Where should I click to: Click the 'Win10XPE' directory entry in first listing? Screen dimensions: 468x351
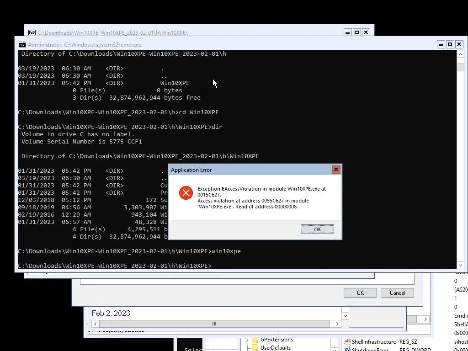[175, 83]
